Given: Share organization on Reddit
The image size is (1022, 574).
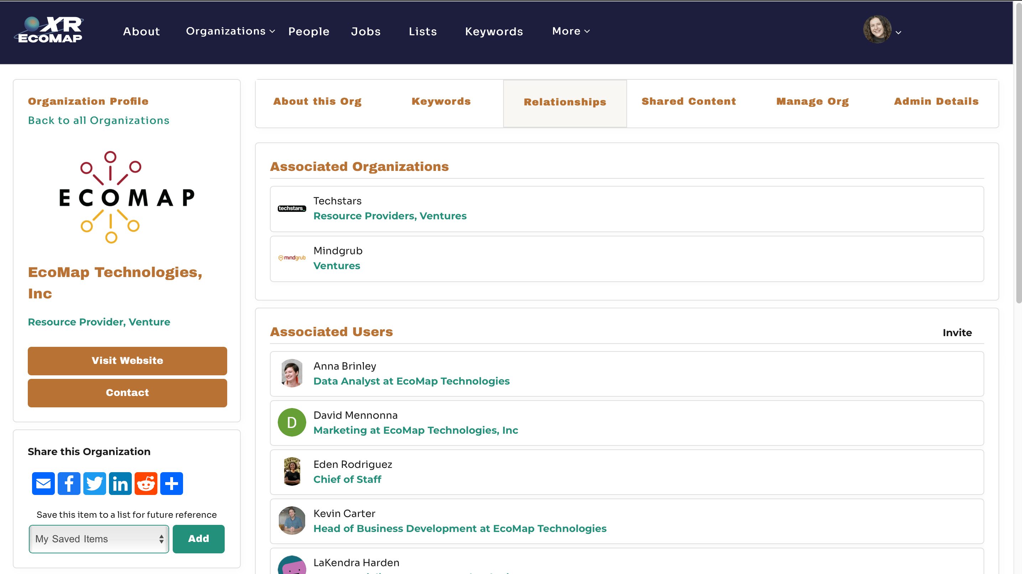Looking at the screenshot, I should 146,484.
